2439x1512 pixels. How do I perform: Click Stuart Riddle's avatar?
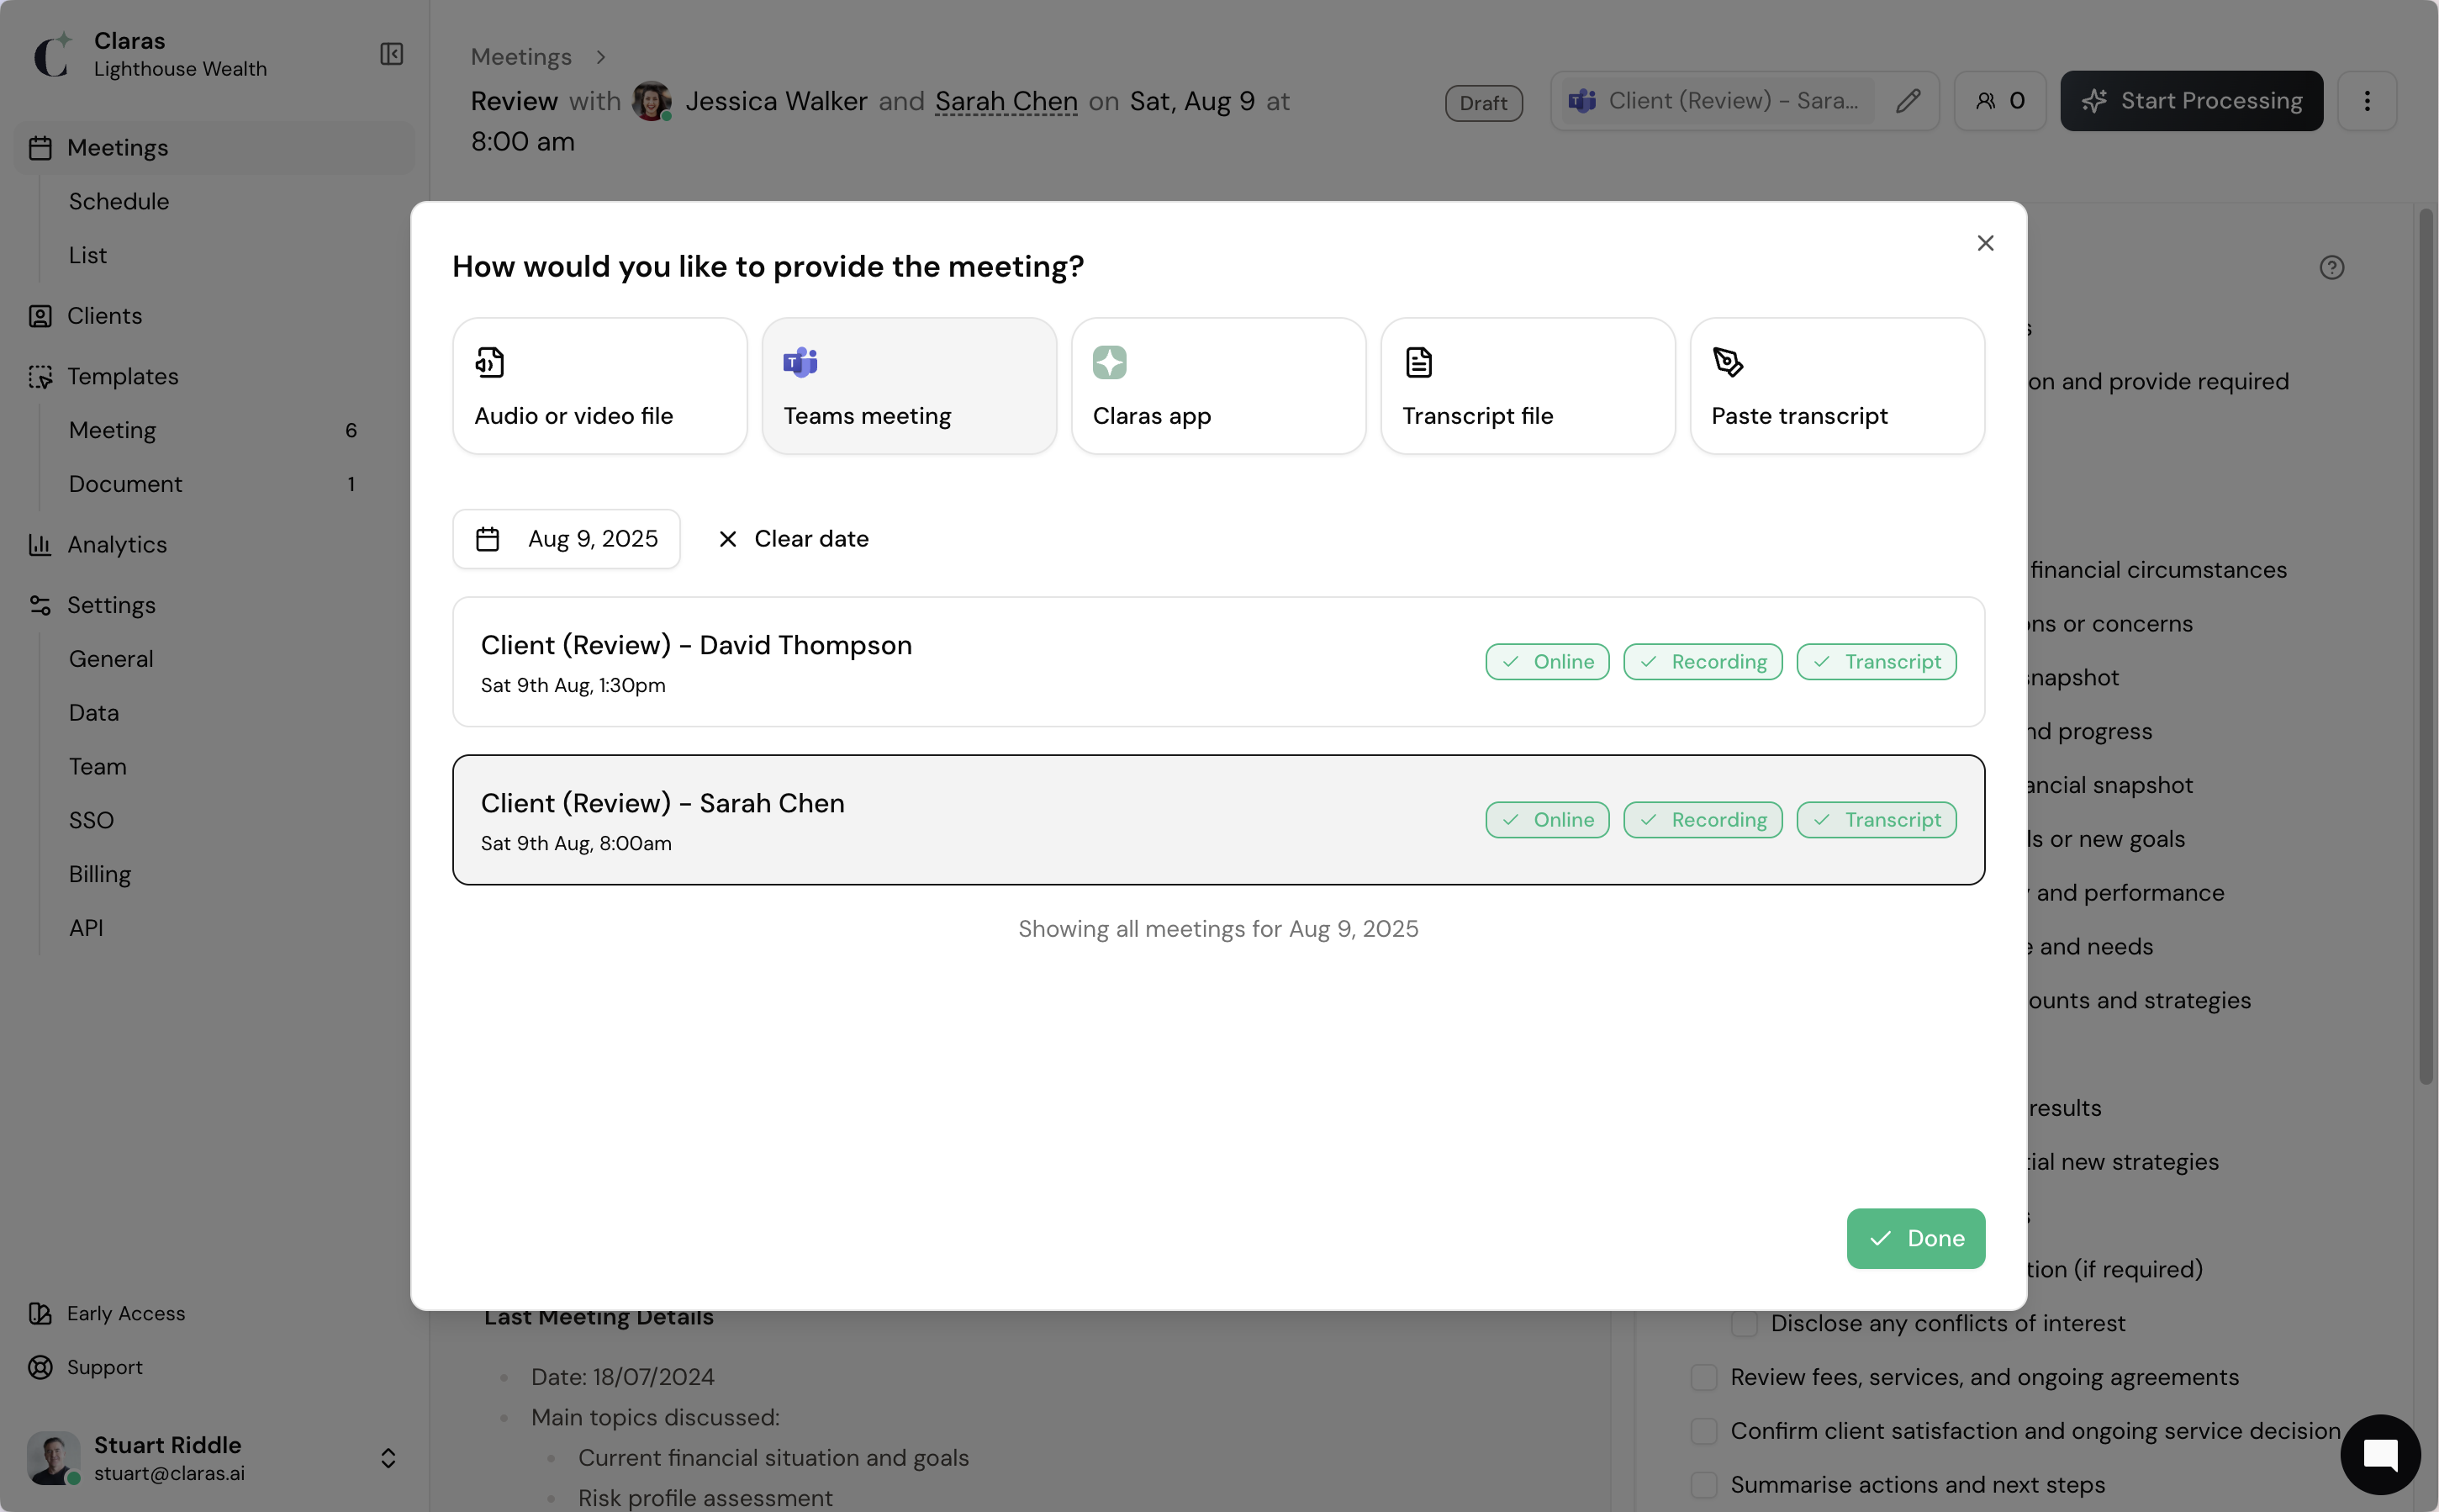tap(53, 1458)
